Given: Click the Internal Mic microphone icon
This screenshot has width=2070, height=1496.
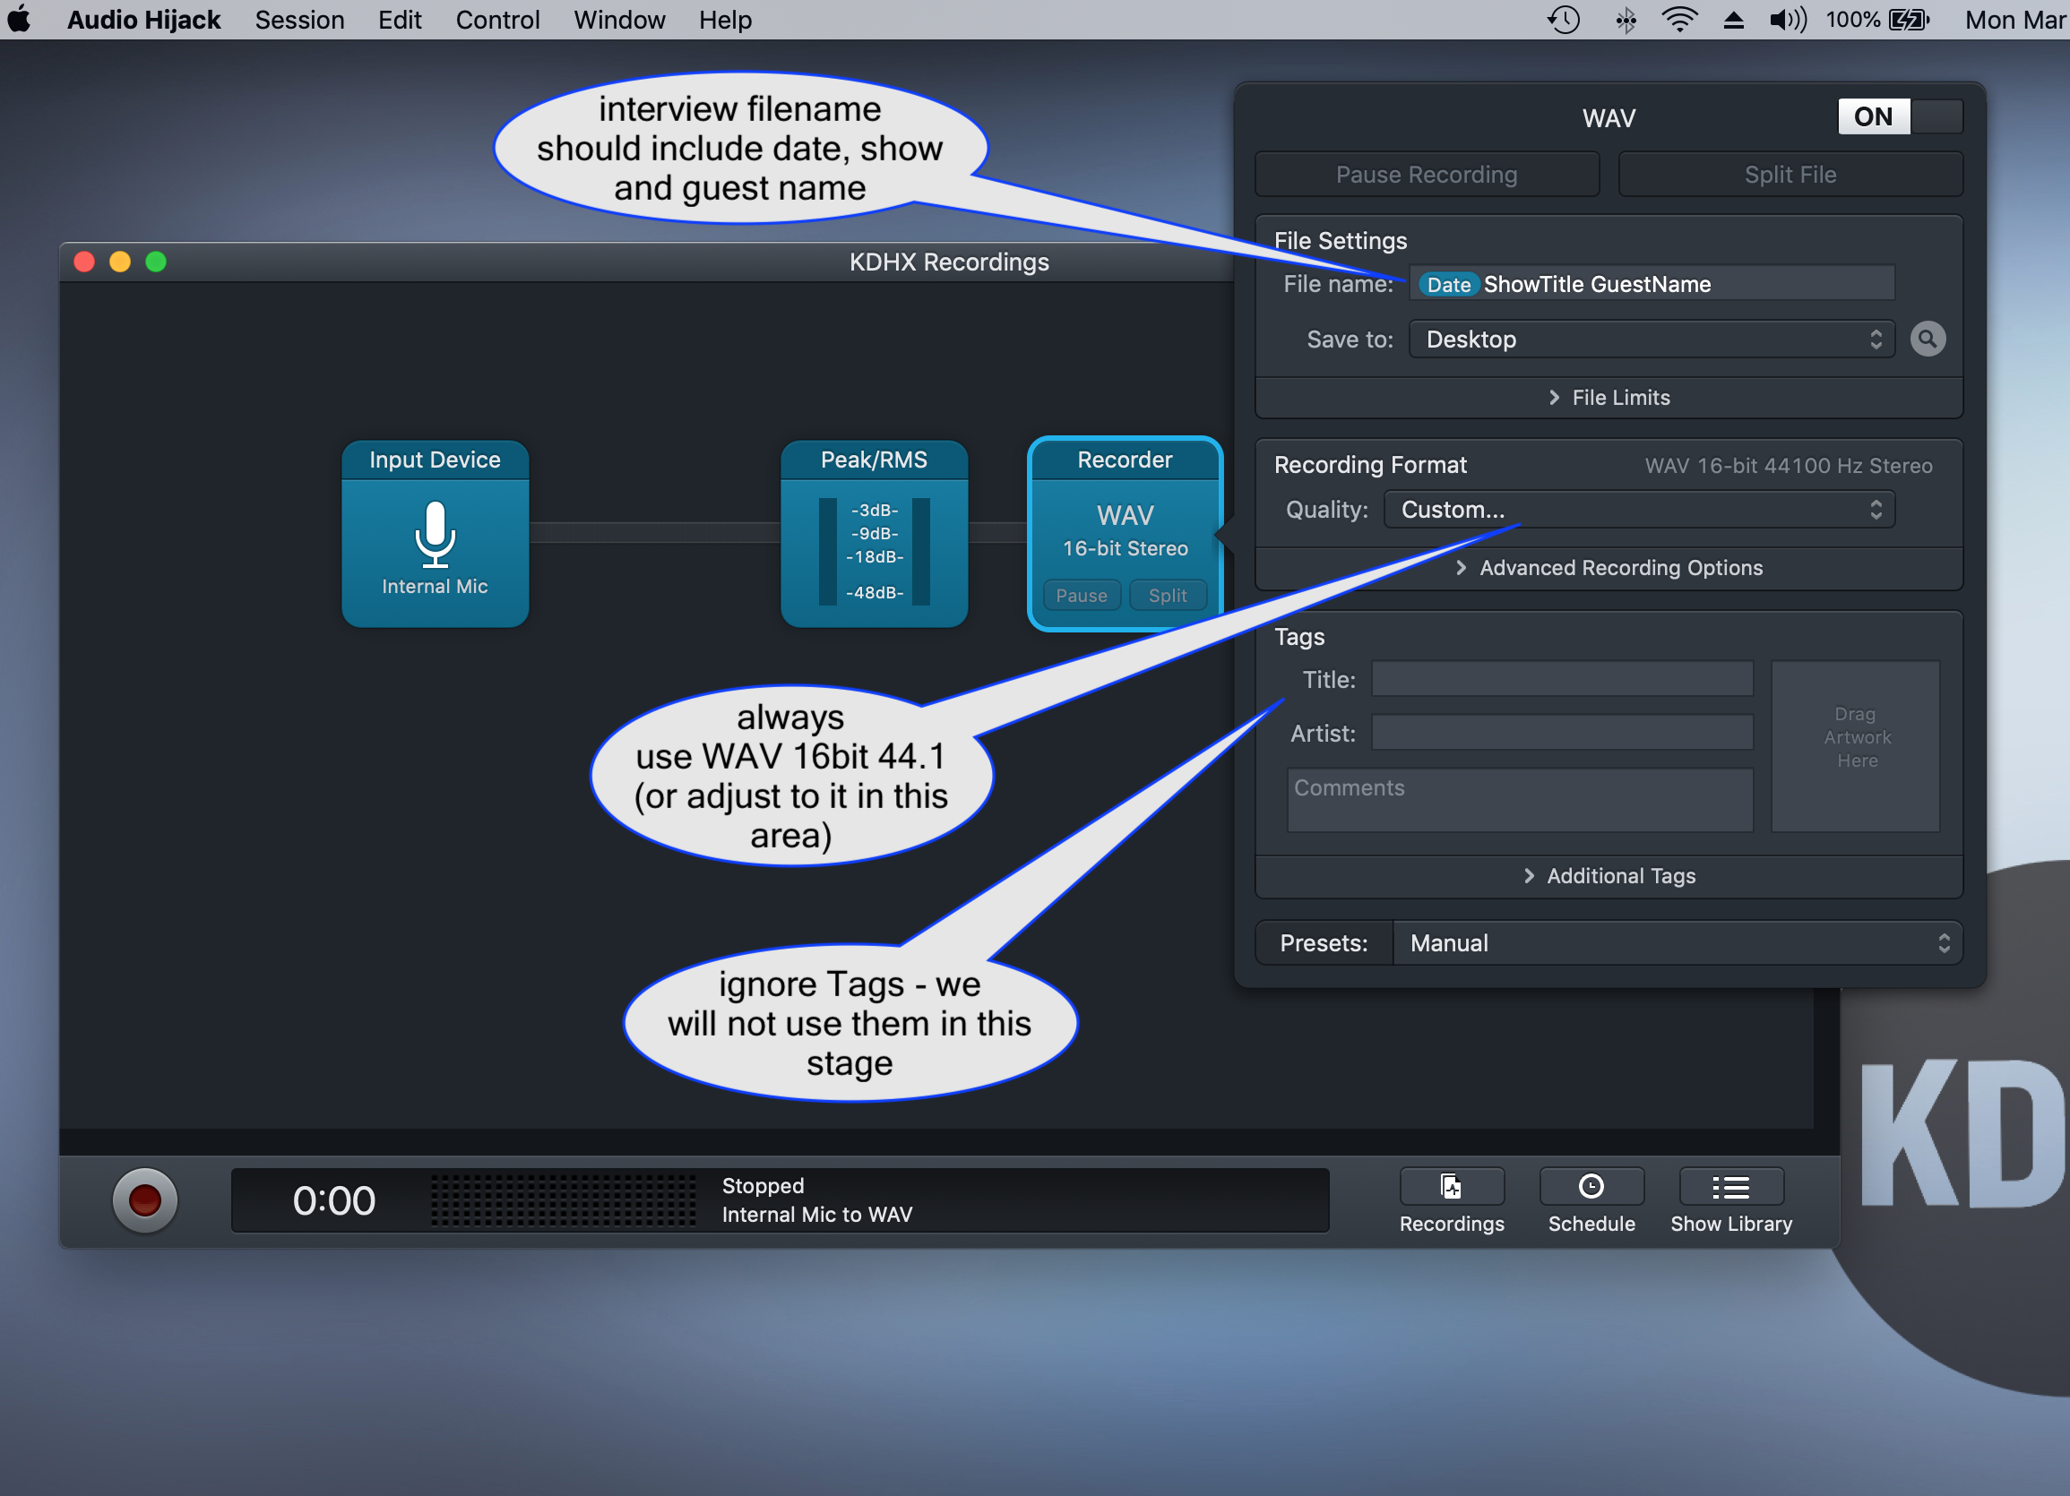Looking at the screenshot, I should pyautogui.click(x=435, y=534).
